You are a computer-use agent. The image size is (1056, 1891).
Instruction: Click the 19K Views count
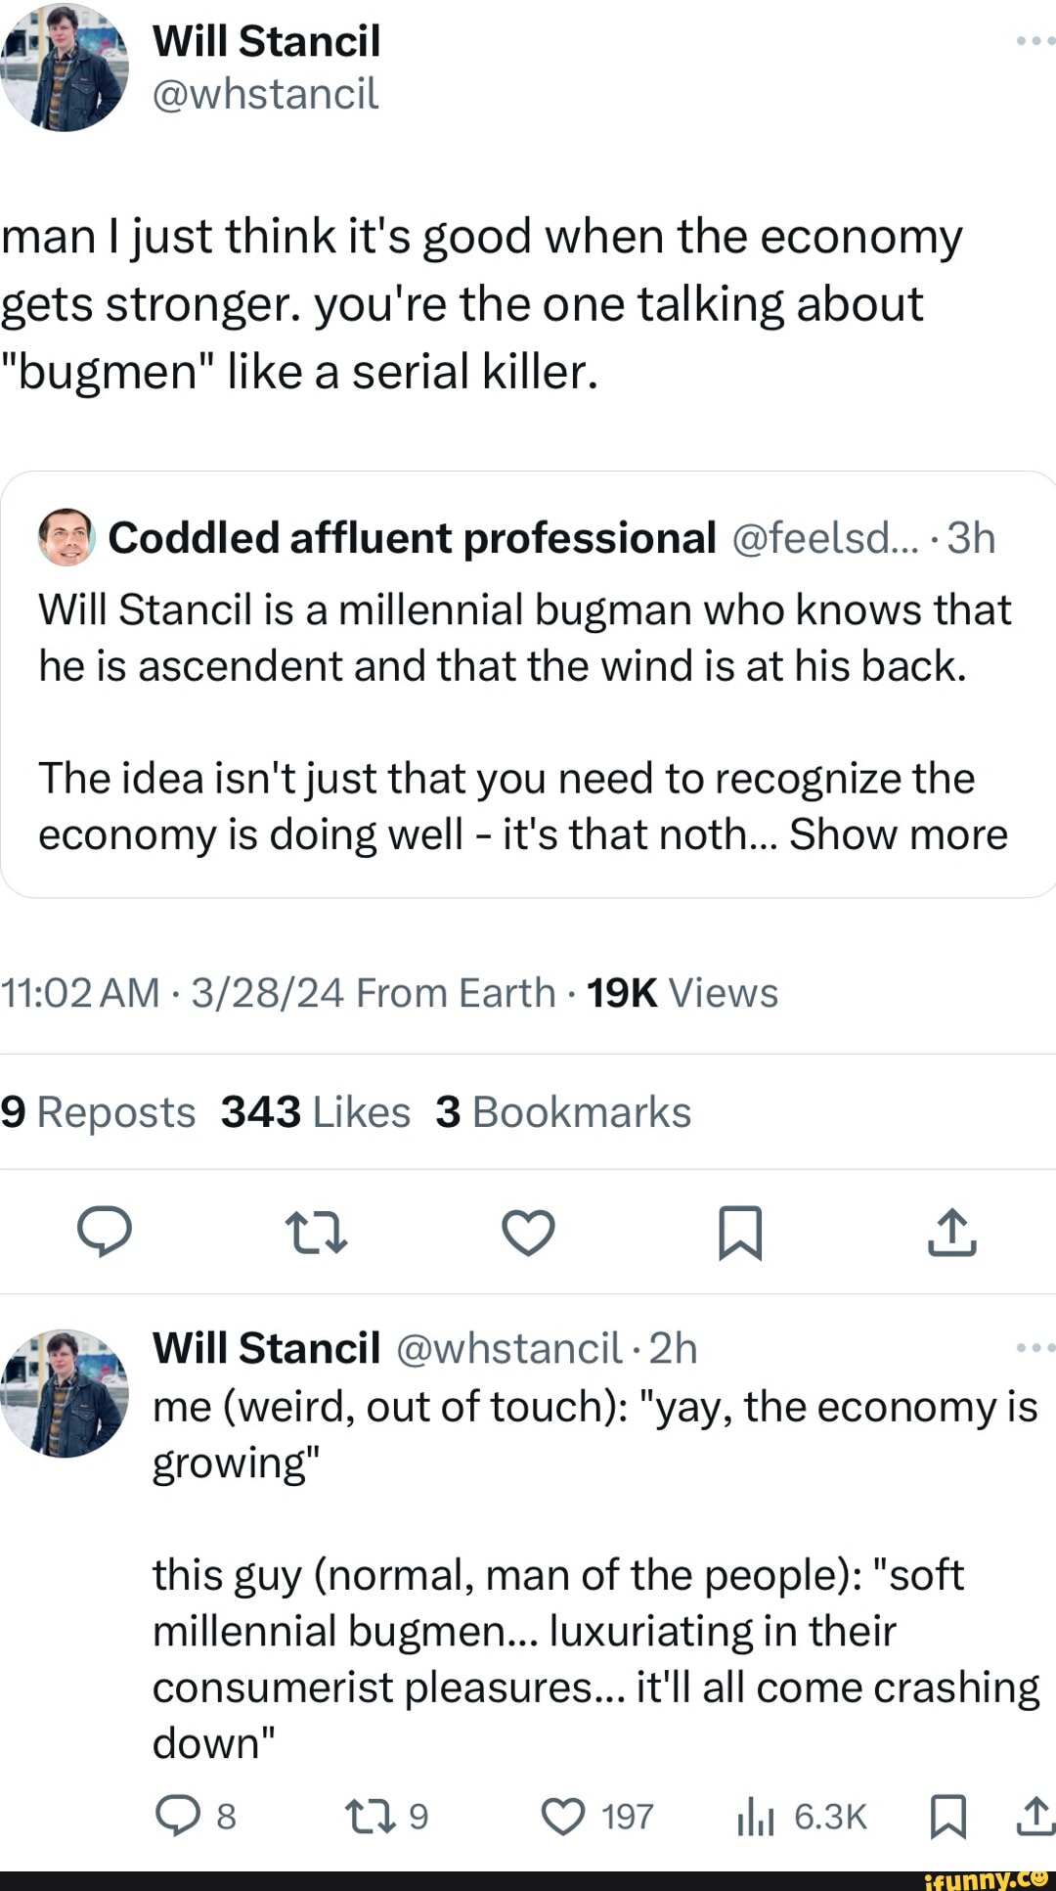point(682,992)
